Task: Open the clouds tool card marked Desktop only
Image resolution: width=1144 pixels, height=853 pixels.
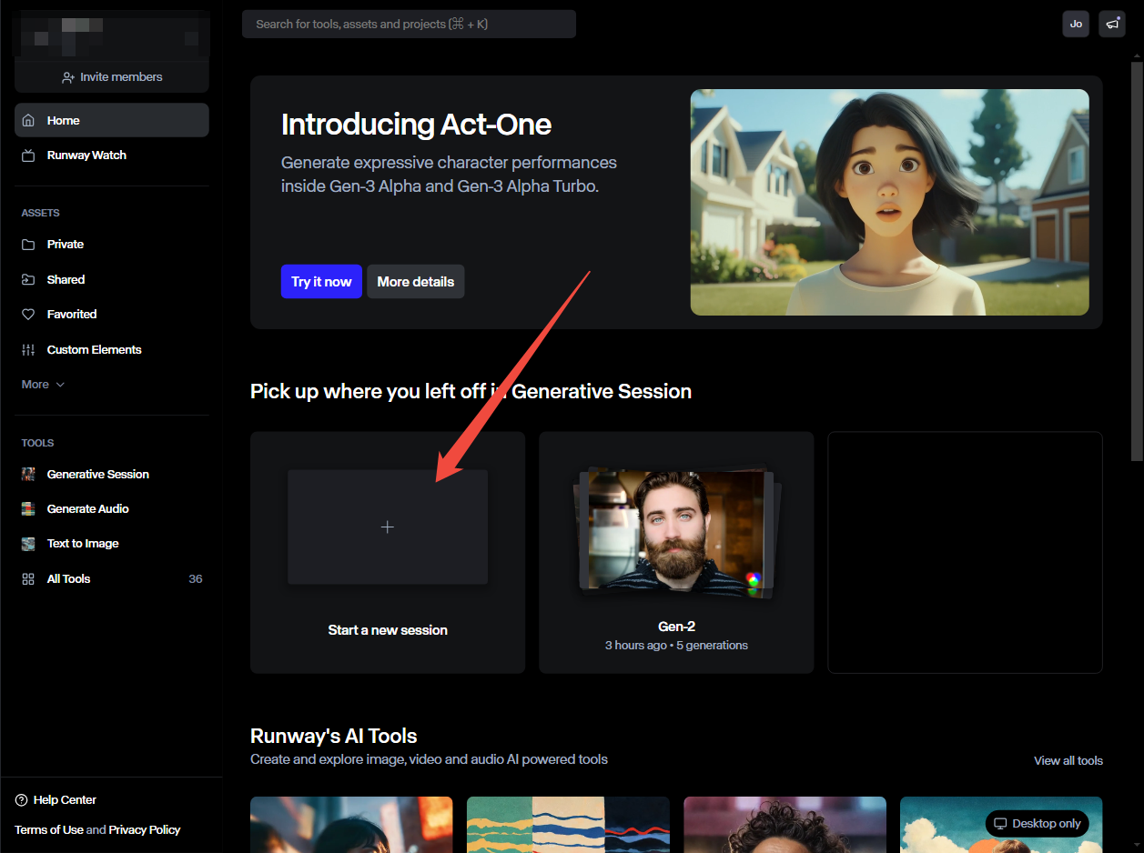Action: [1001, 825]
